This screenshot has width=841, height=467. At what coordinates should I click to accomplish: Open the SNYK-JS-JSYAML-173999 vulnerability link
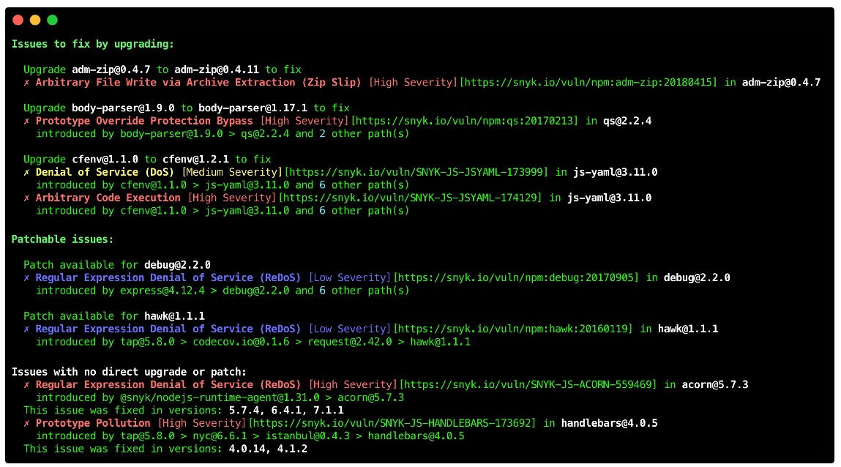pos(416,173)
